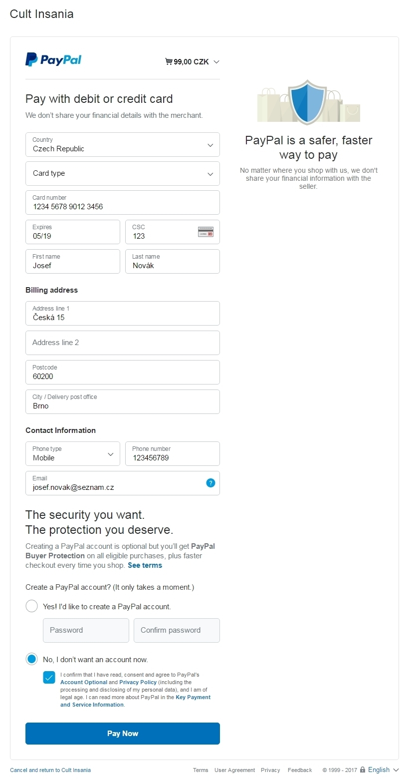The width and height of the screenshot is (410, 781).
Task: Click the shopping cart icon
Action: (x=169, y=62)
